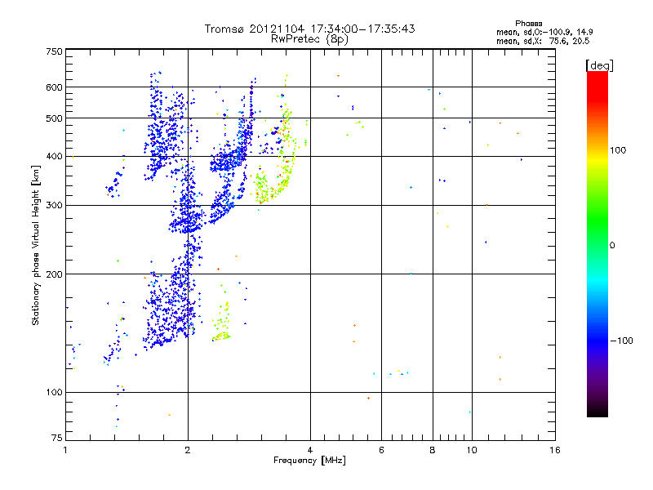The height and width of the screenshot is (490, 653).
Task: Click the colorbar tick label '100'
Action: [x=618, y=150]
